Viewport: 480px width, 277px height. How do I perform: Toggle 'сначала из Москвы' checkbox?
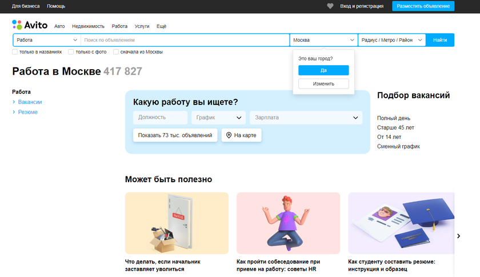tap(116, 52)
